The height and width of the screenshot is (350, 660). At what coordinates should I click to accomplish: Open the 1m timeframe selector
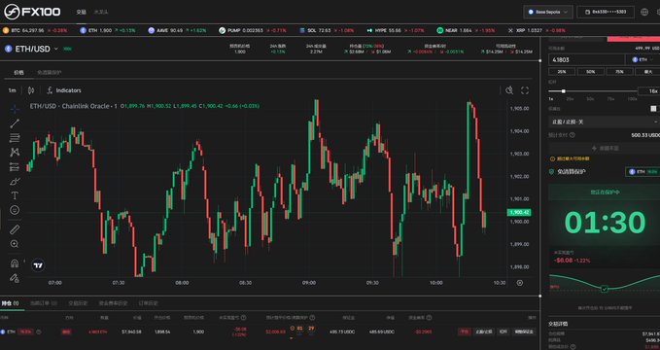coord(13,90)
